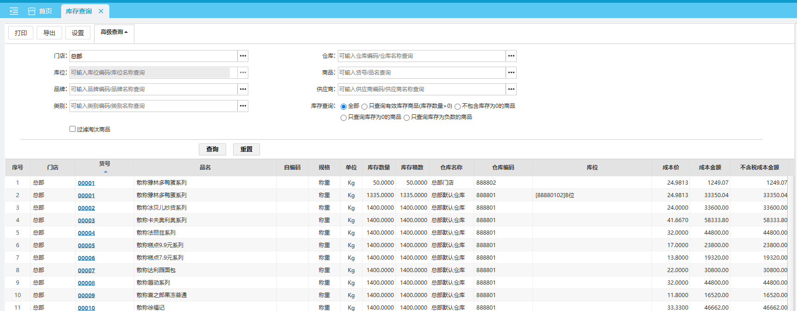Click the 导出 export button
The image size is (797, 311).
(x=49, y=33)
